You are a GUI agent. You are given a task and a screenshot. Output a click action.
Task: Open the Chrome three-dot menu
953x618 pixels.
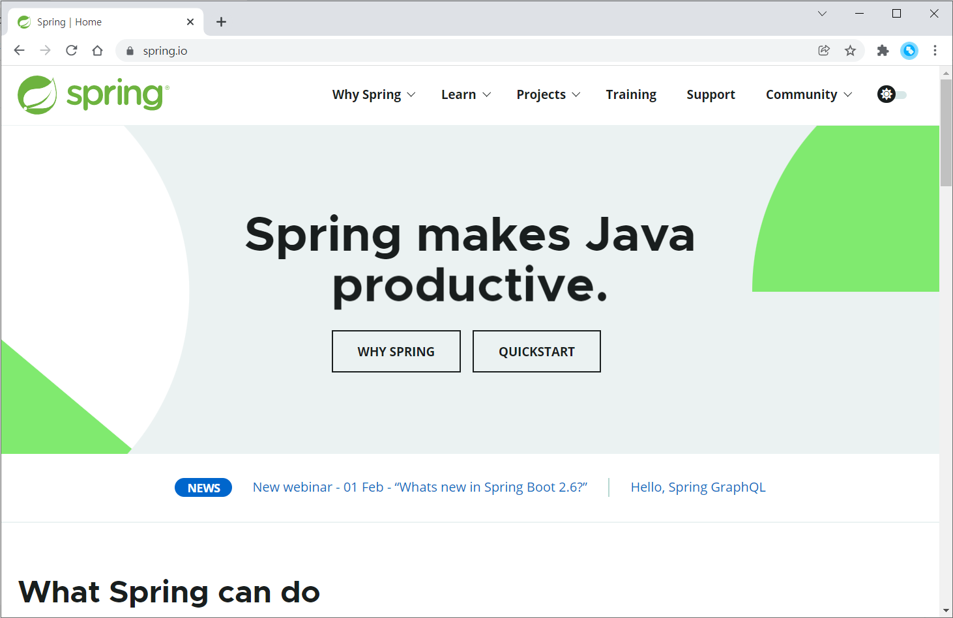pos(935,50)
